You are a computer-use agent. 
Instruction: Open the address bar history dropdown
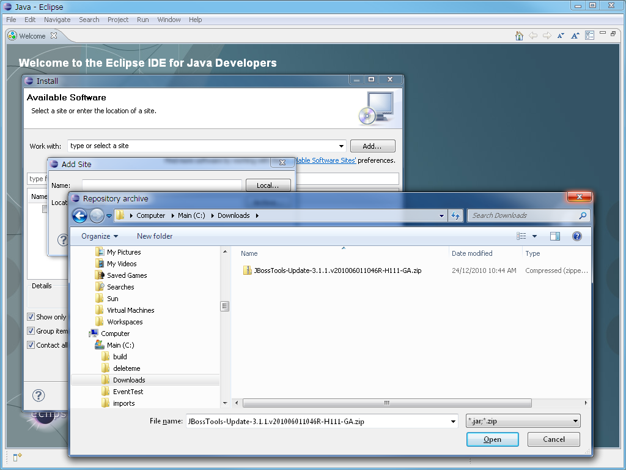coord(441,216)
